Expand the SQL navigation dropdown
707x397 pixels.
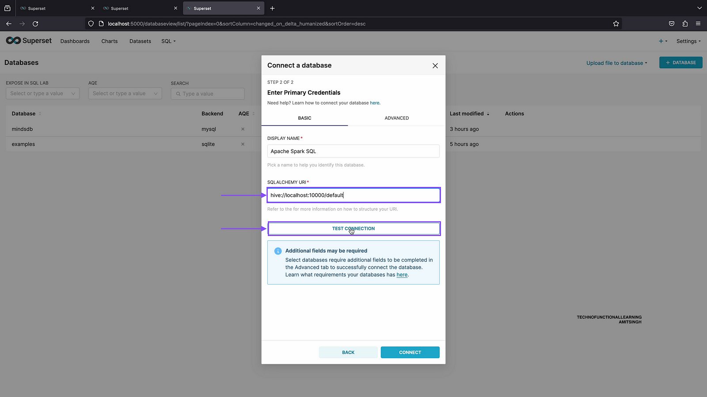coord(168,41)
